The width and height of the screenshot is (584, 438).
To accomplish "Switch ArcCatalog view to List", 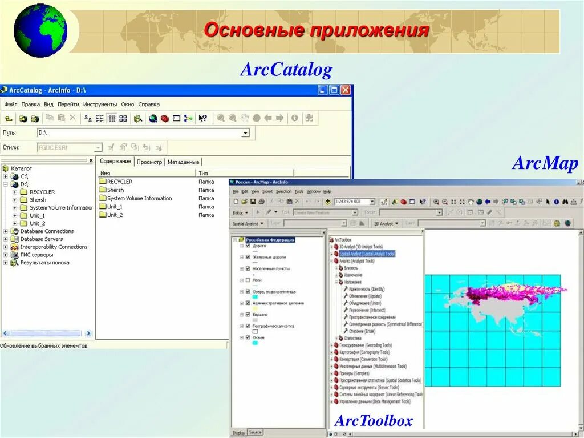I will (x=99, y=118).
